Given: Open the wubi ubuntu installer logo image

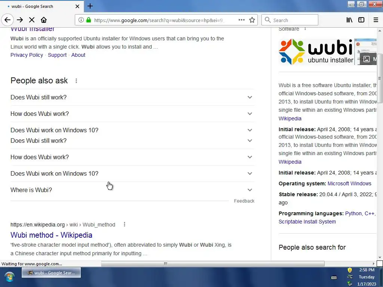Looking at the screenshot, I should point(316,52).
